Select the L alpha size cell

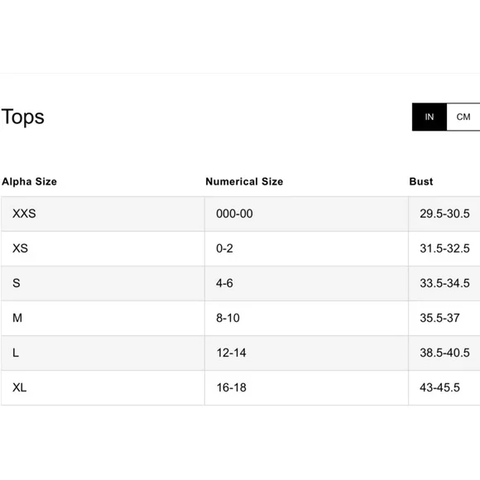103,353
